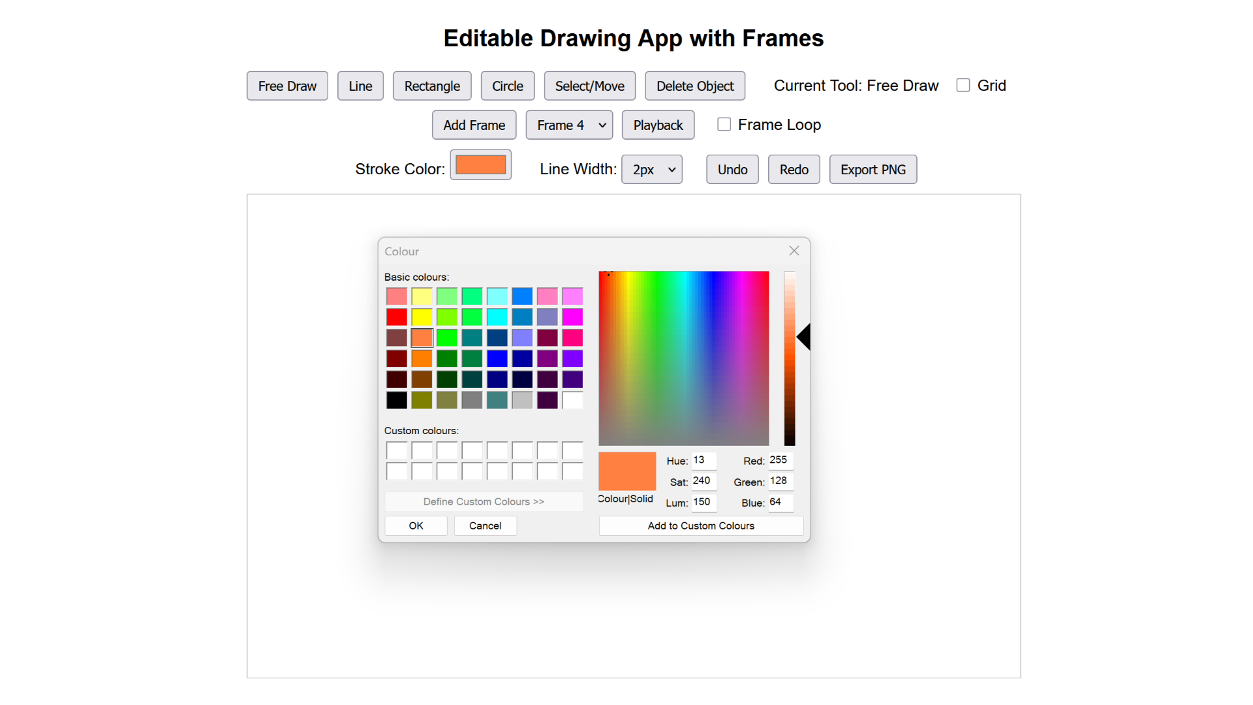
Task: Activate the Select/Move tool
Action: click(590, 86)
